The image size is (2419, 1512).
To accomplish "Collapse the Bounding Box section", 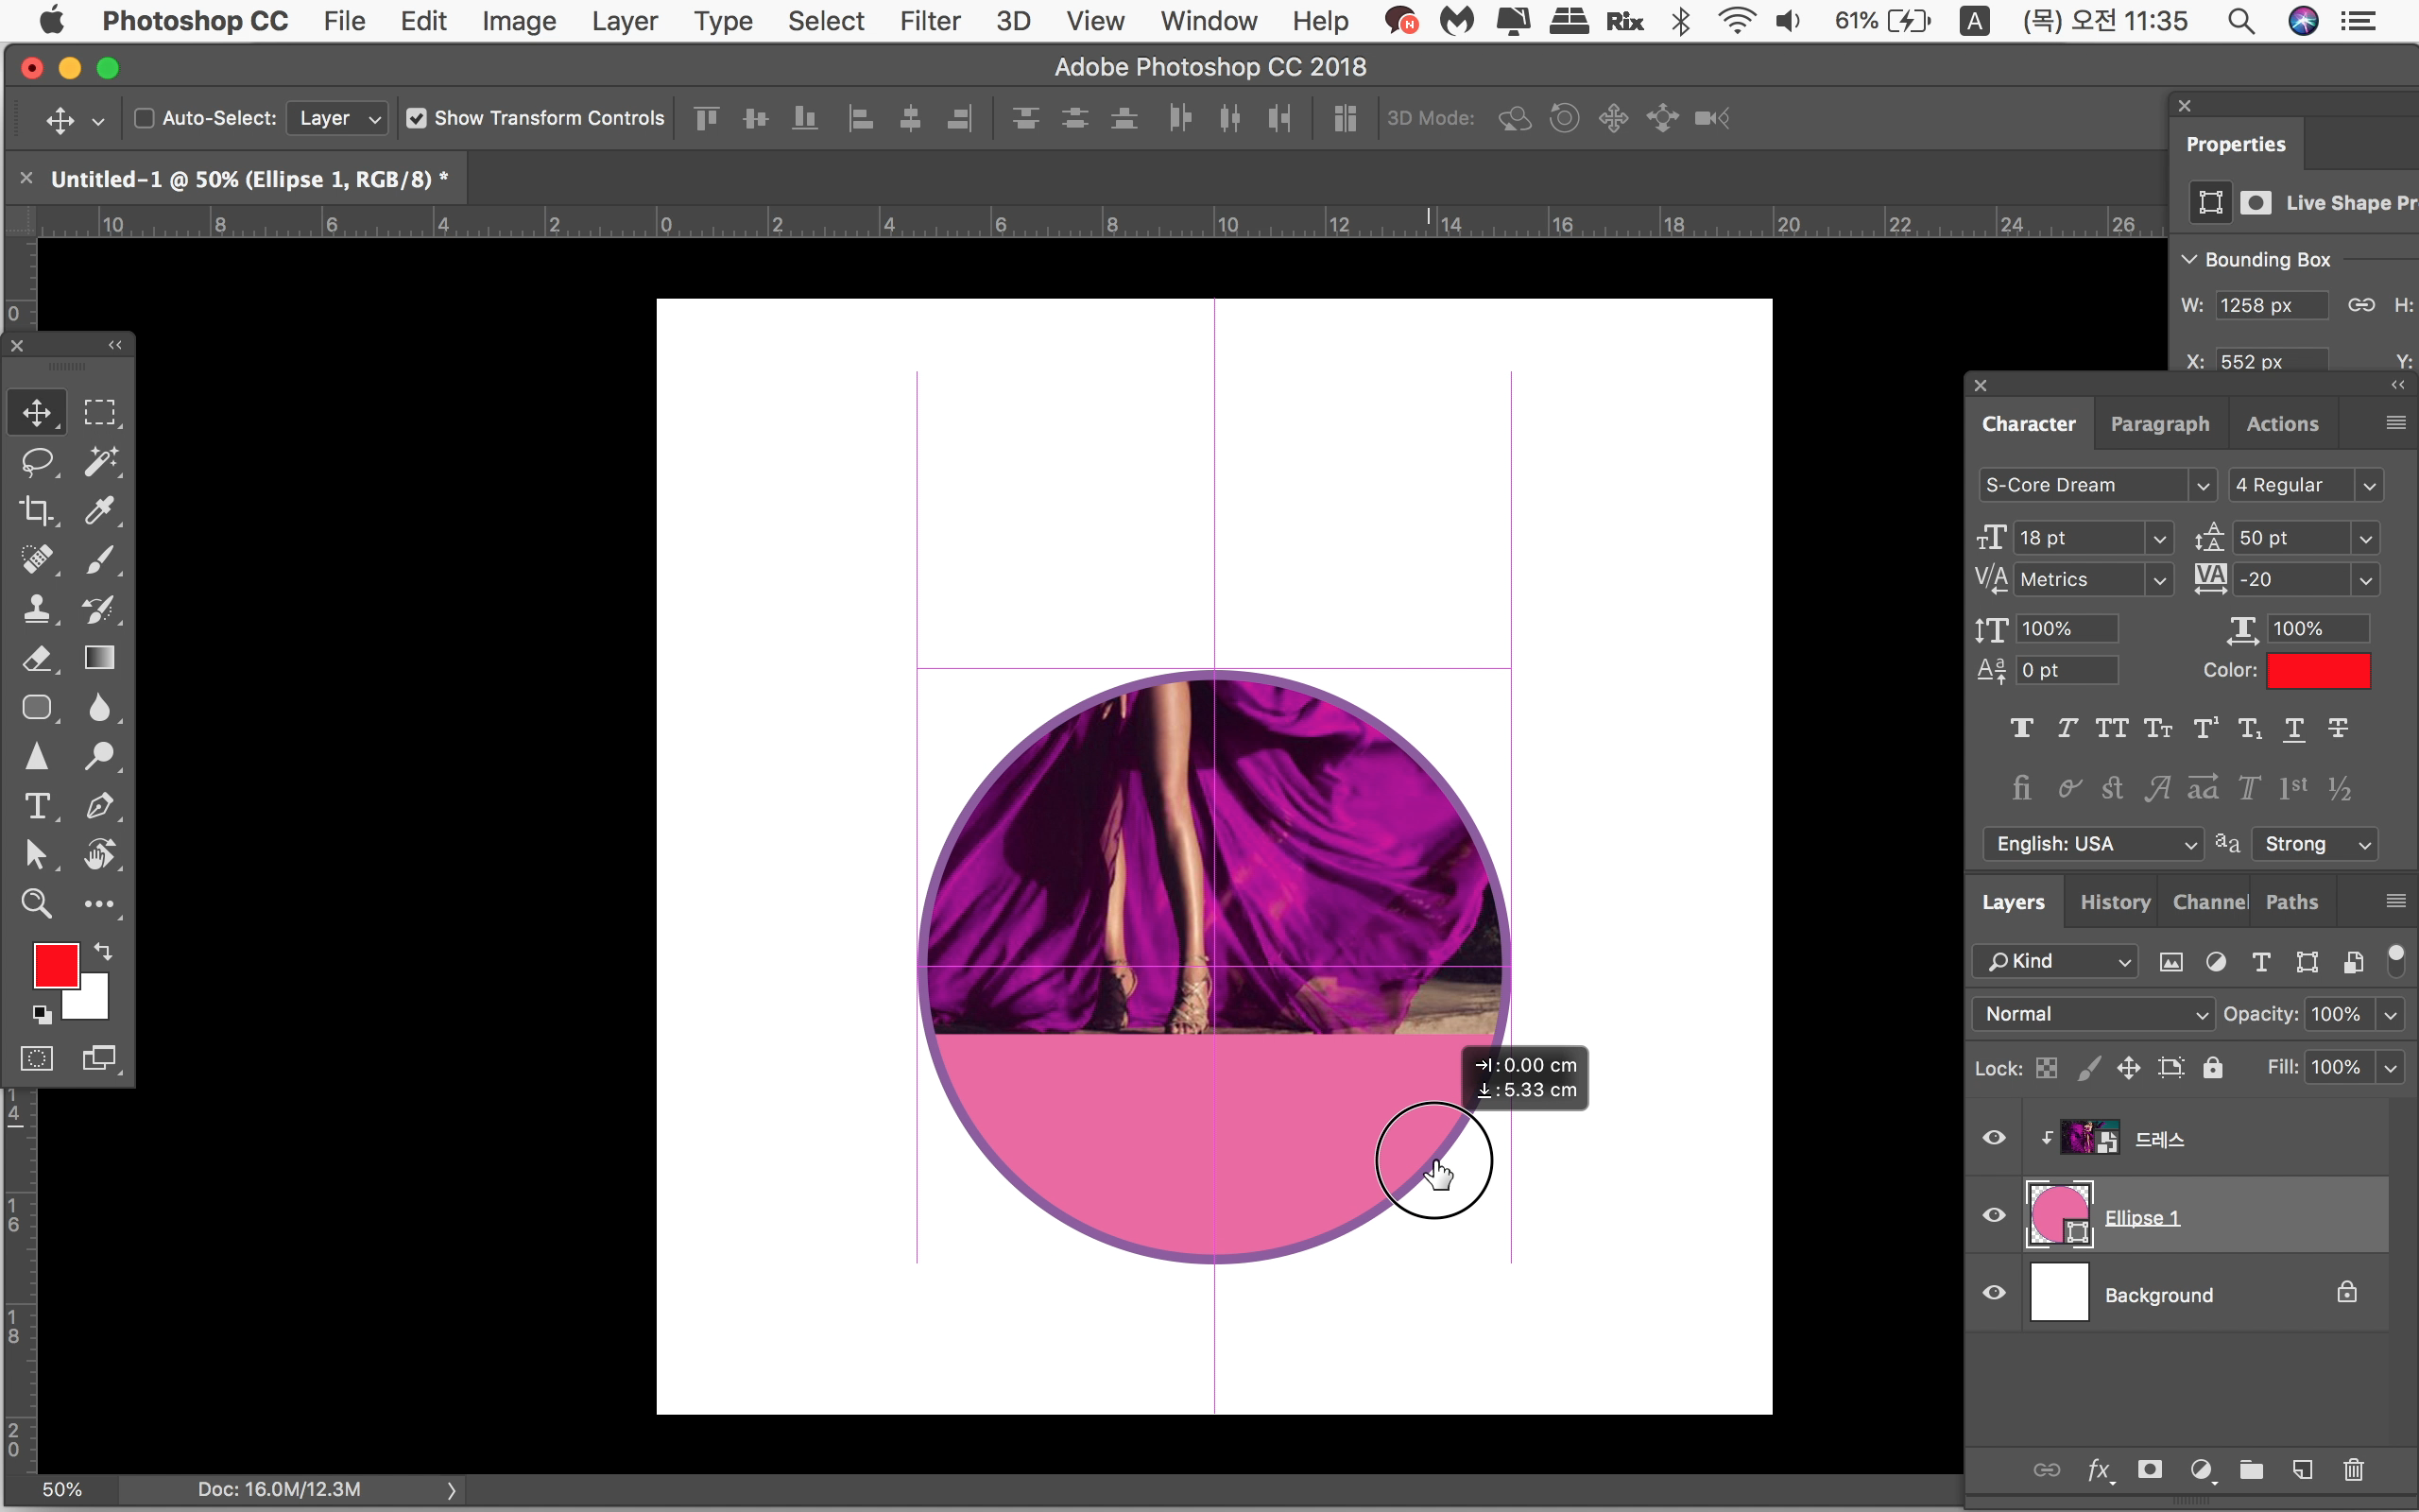I will [x=2189, y=259].
